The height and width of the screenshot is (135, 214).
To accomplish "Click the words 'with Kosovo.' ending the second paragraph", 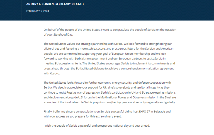I will coord(52,73).
